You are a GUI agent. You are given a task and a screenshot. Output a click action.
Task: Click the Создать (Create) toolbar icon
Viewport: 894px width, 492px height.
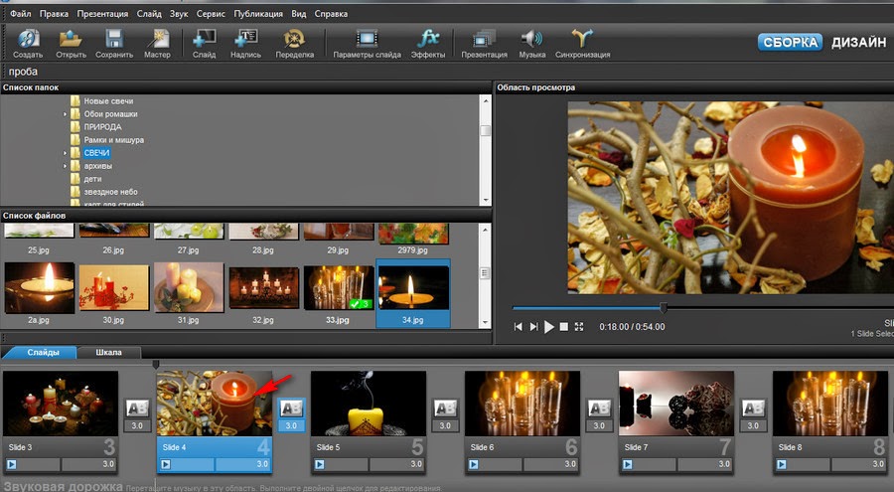coord(28,38)
